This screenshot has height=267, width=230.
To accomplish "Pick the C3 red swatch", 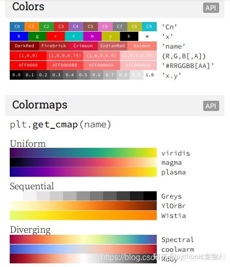I will (61, 27).
